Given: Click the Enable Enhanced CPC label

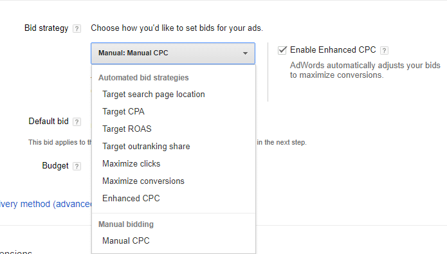Looking at the screenshot, I should click(333, 50).
